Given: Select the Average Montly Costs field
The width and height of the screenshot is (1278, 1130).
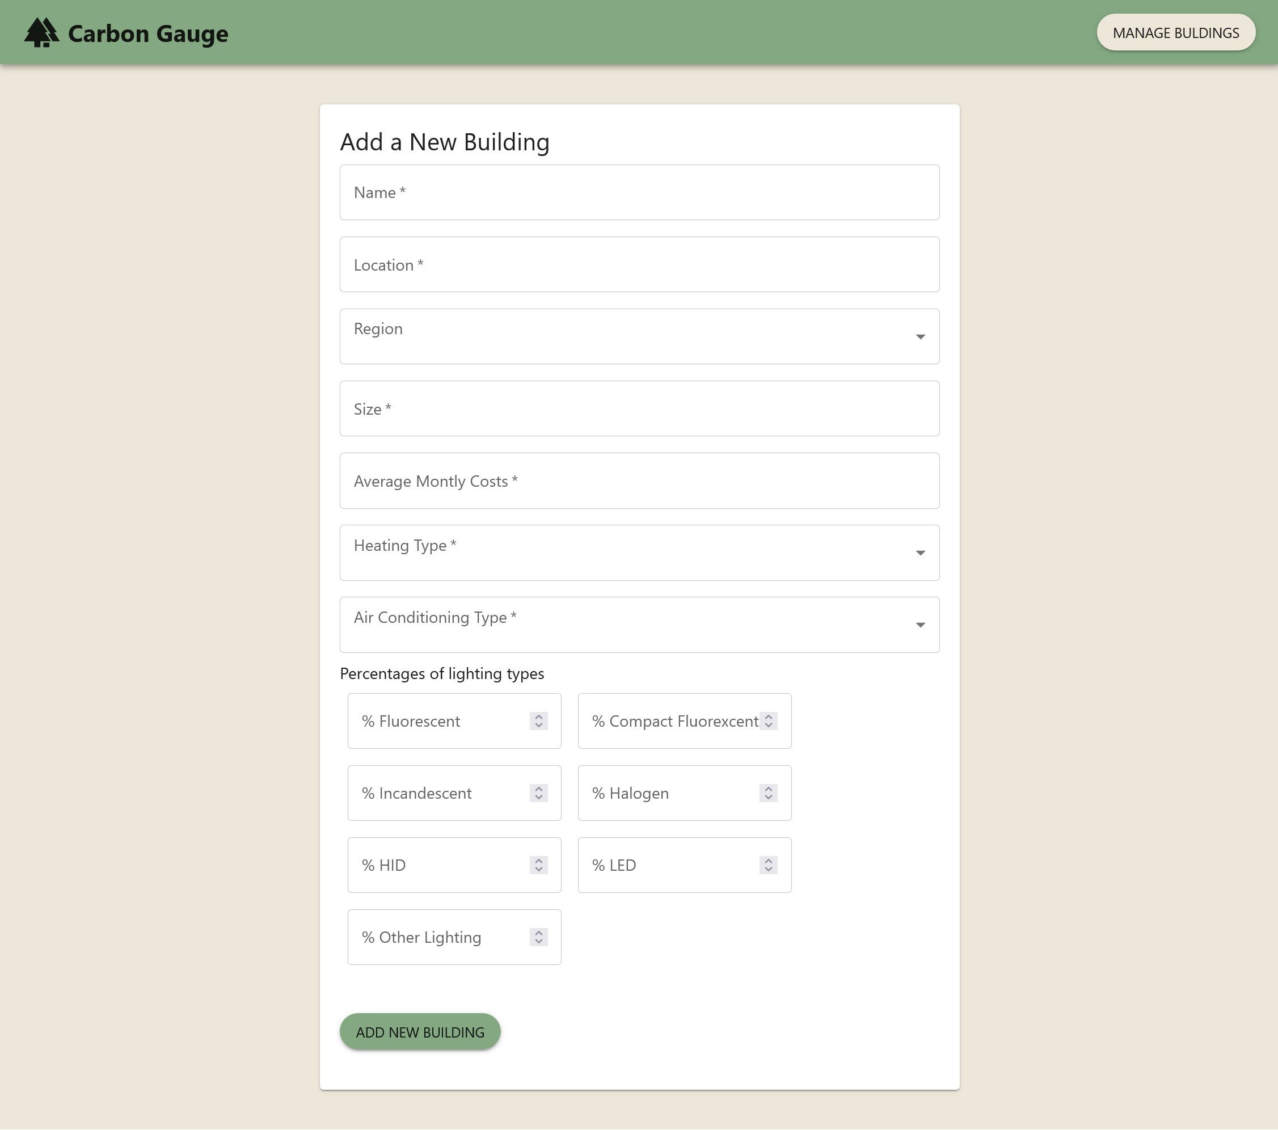Looking at the screenshot, I should coord(639,481).
